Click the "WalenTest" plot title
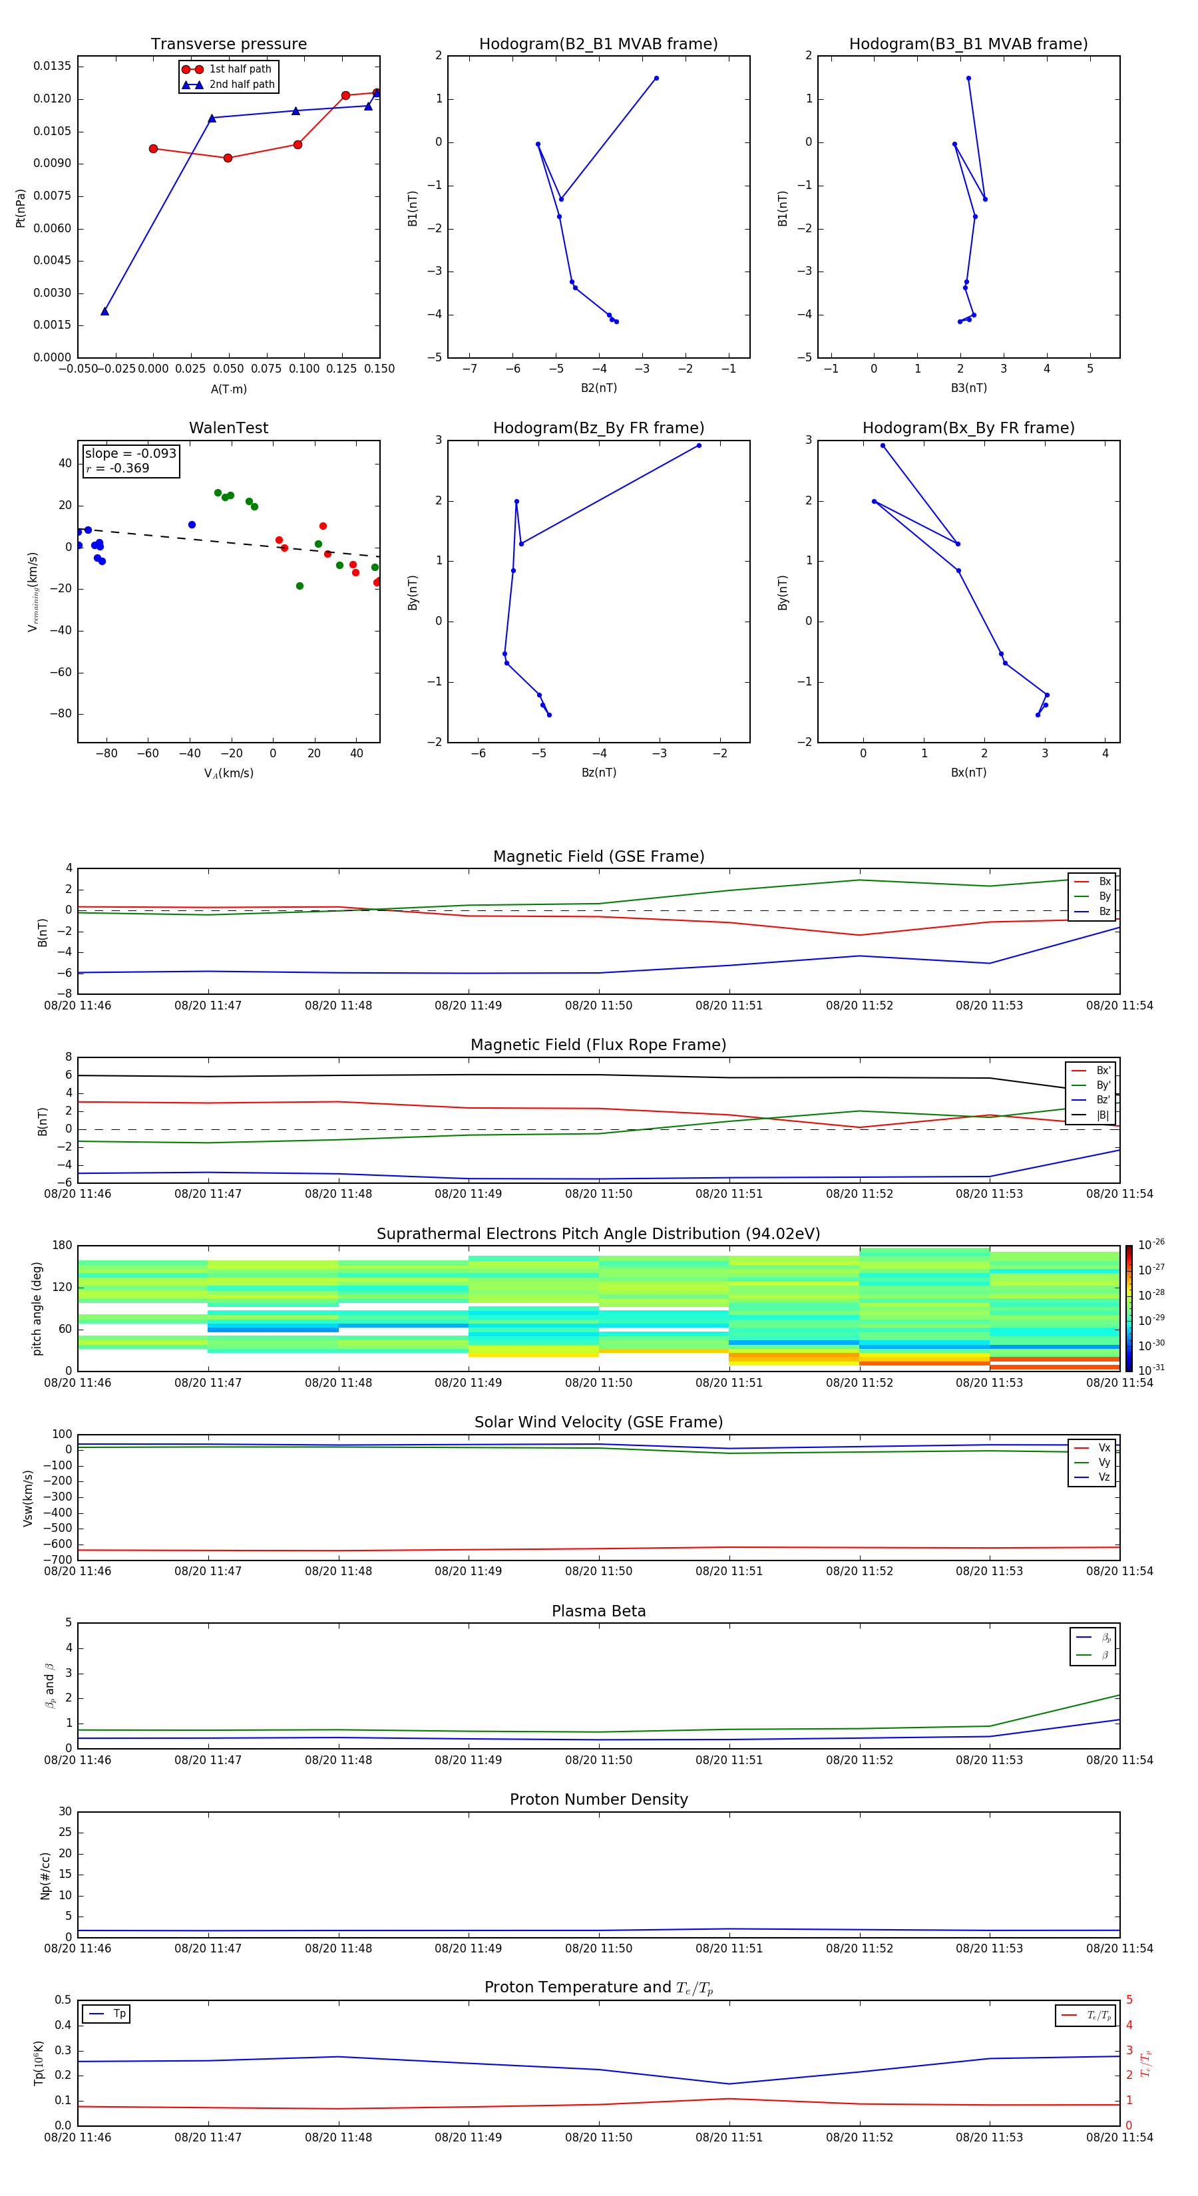1198x2196 pixels. 228,428
